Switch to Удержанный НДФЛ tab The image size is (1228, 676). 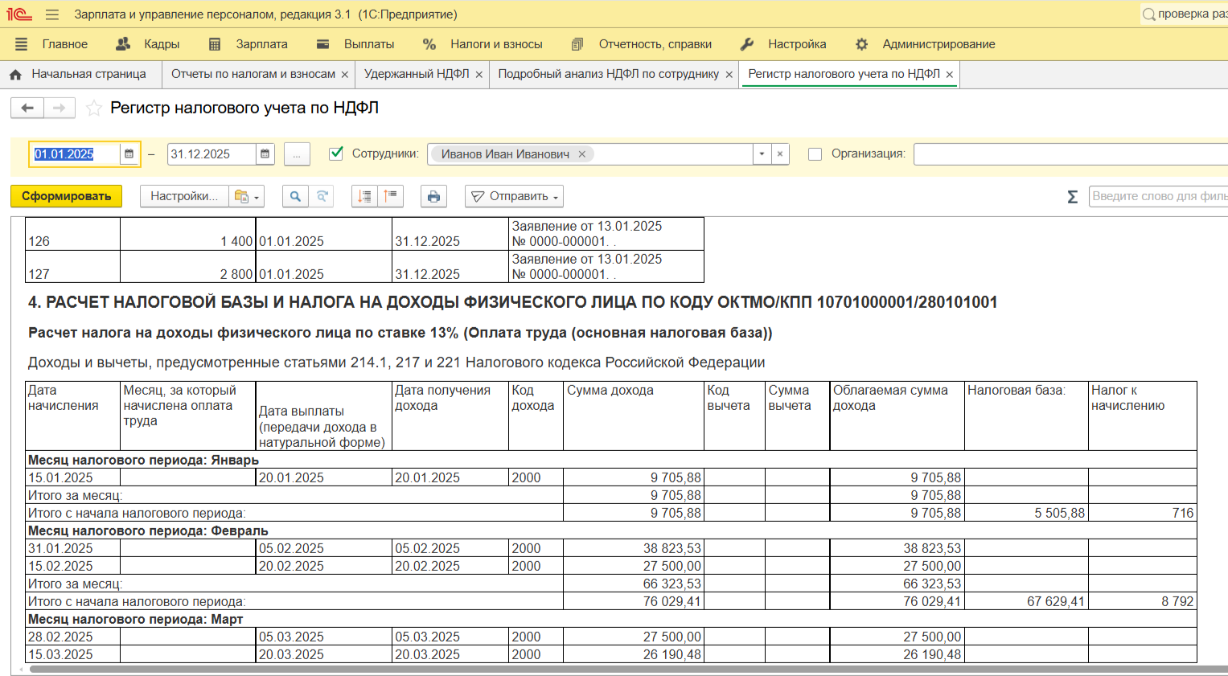click(x=416, y=74)
